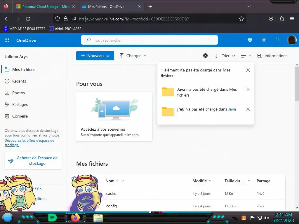Open the view layout options dropdown
Viewport: 299px width, 224px height.
pyautogui.click(x=246, y=56)
